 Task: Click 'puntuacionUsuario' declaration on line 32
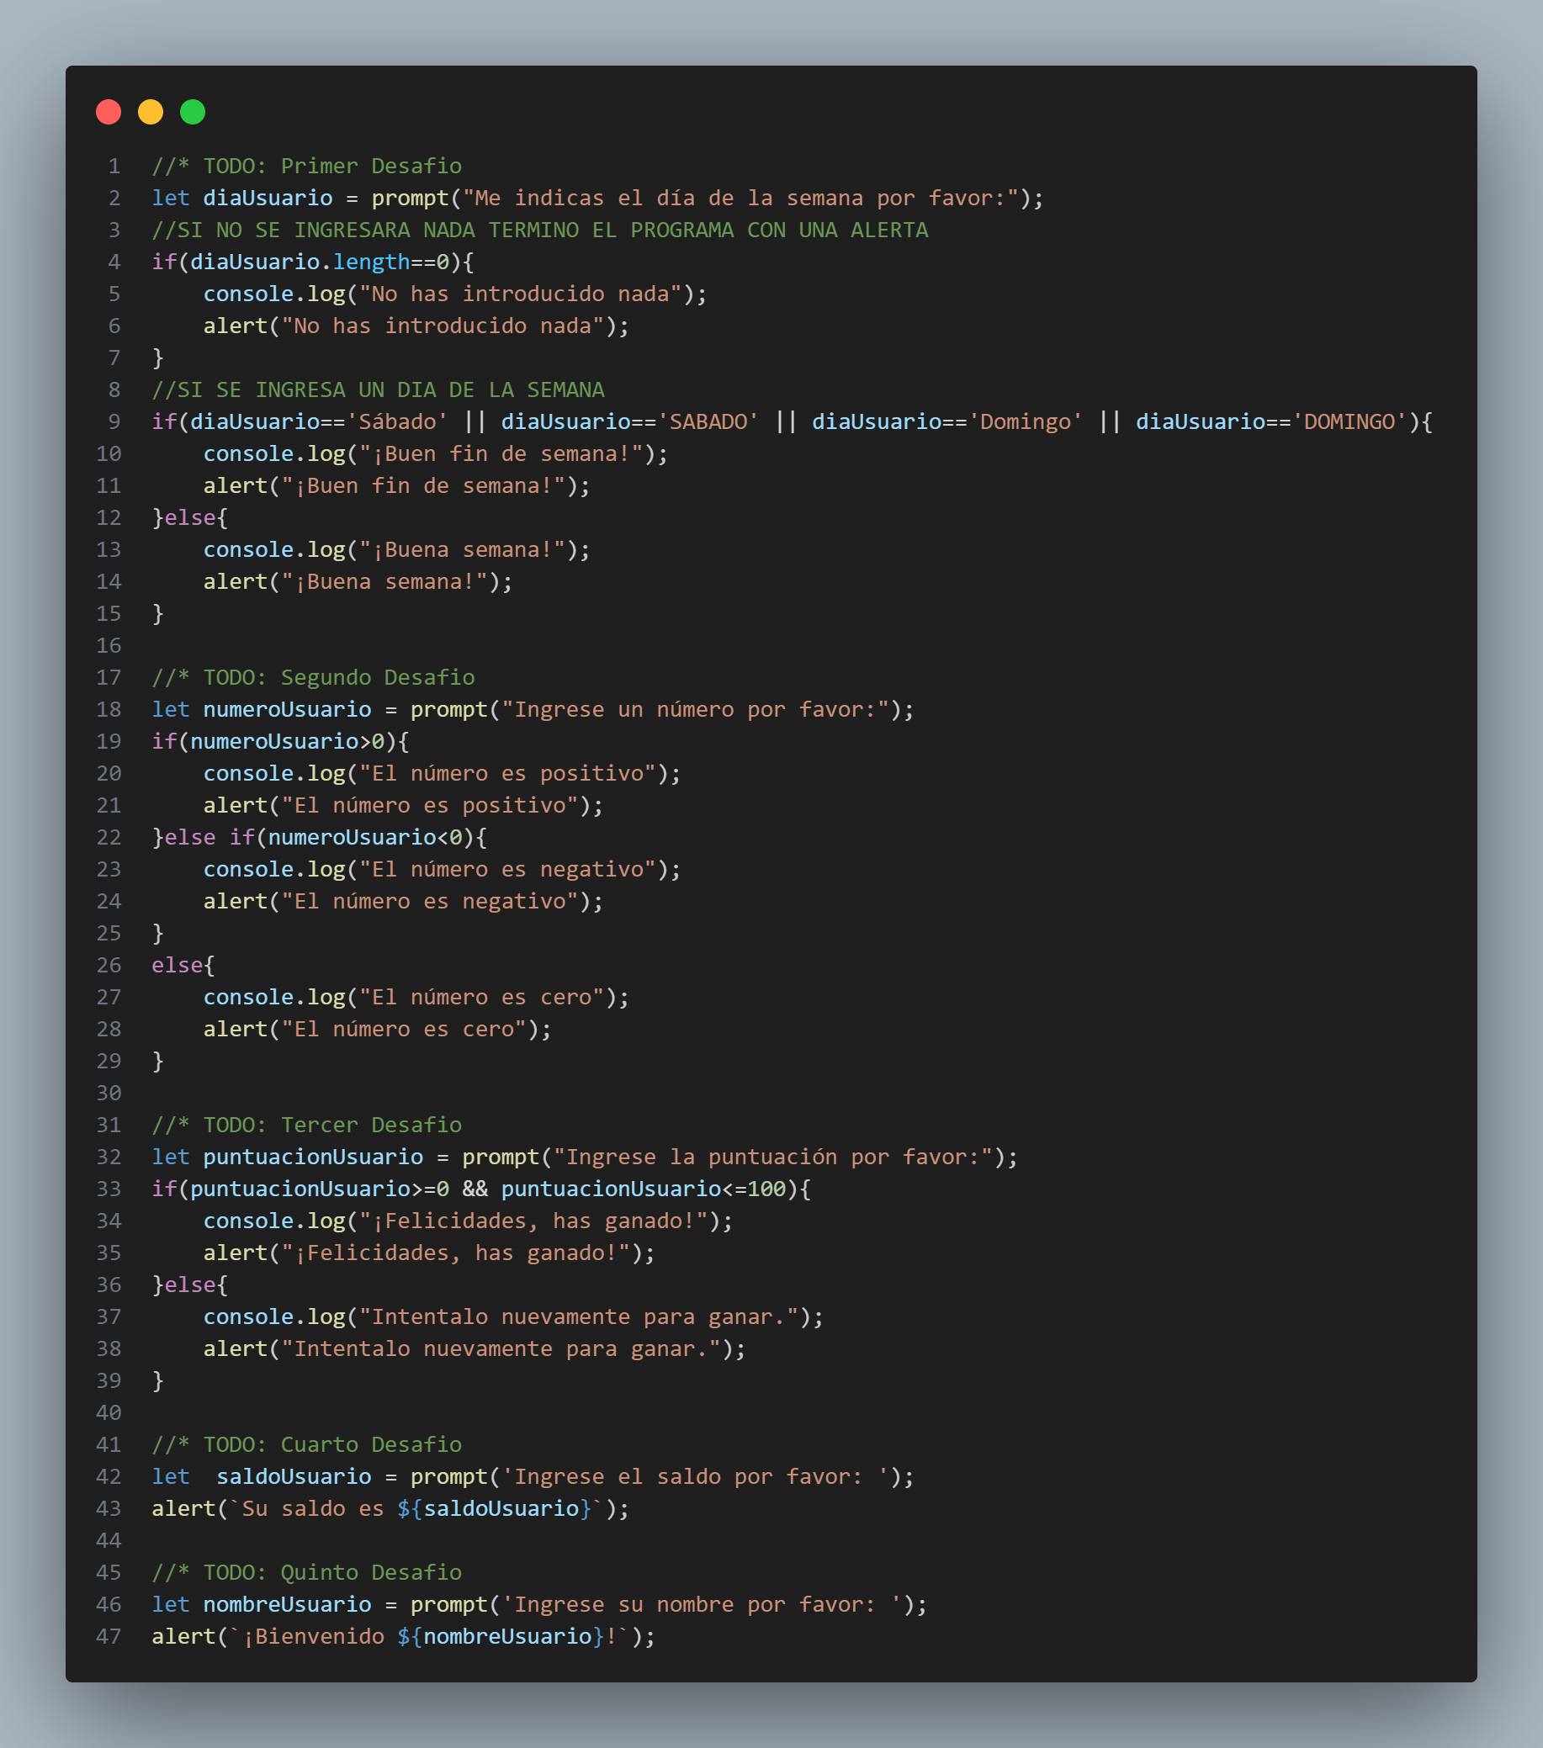pyautogui.click(x=313, y=1157)
